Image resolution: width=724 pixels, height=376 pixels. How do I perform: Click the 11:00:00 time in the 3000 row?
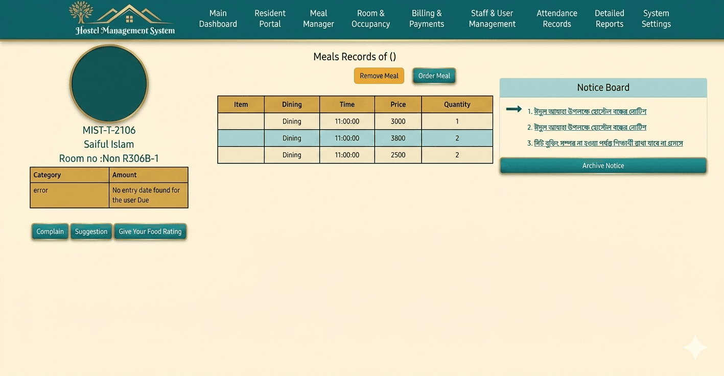pyautogui.click(x=347, y=121)
